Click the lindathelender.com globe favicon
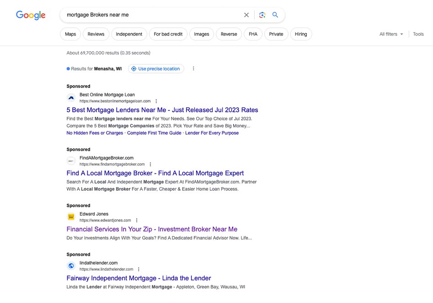Screen dimensions: 433x303 coord(71,266)
